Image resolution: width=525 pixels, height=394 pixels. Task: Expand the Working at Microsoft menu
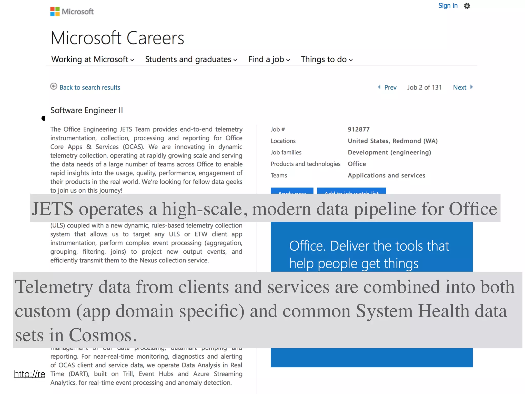93,59
